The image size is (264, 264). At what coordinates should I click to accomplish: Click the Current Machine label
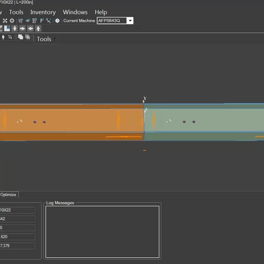[x=79, y=21]
